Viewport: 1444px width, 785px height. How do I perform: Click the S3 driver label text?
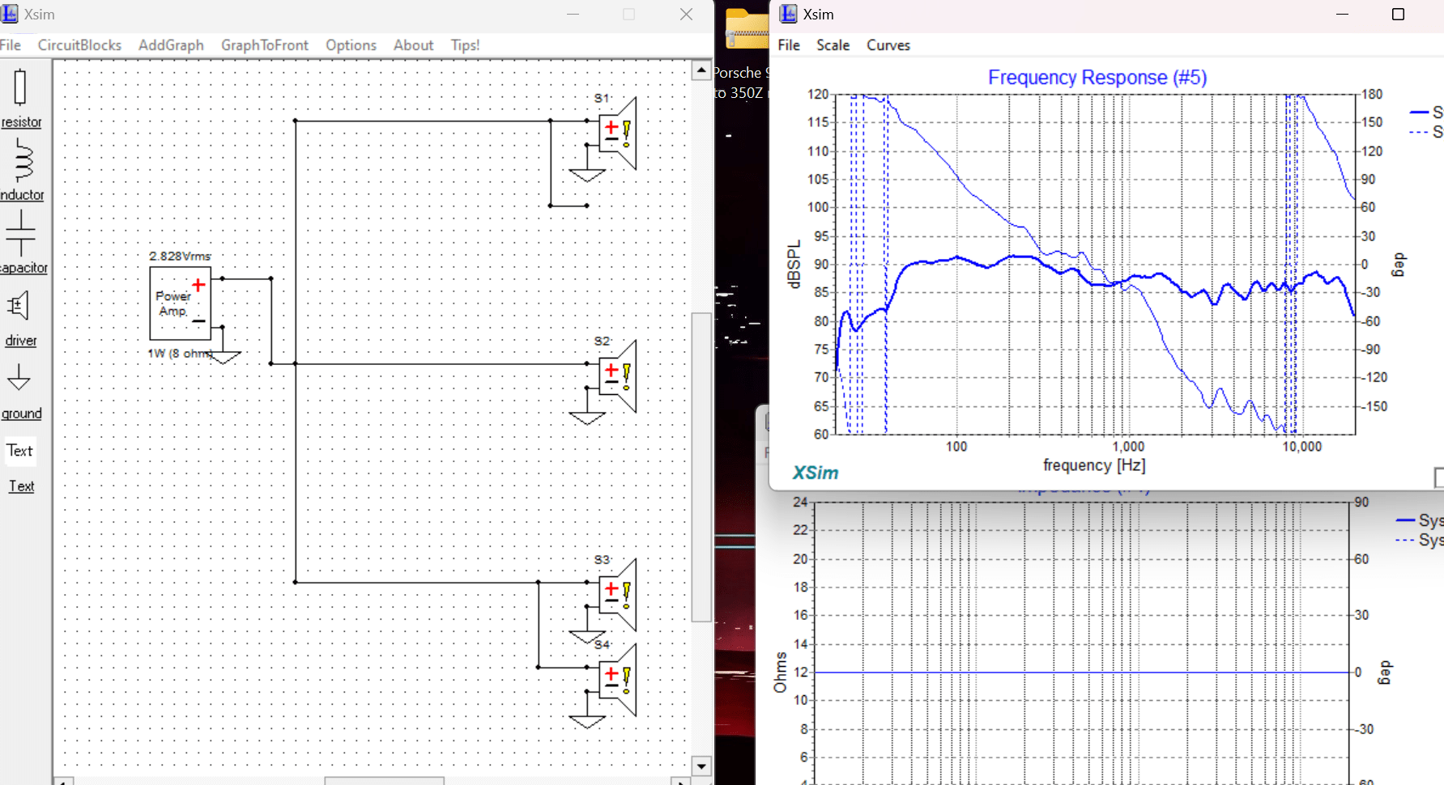602,560
